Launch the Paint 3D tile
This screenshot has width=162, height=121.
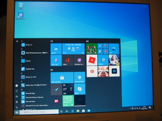(56, 60)
